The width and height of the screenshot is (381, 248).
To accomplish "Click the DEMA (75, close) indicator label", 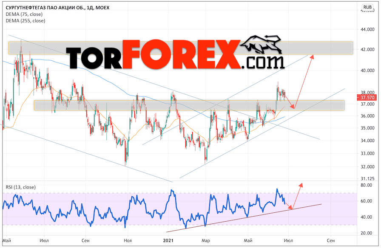I will point(24,14).
